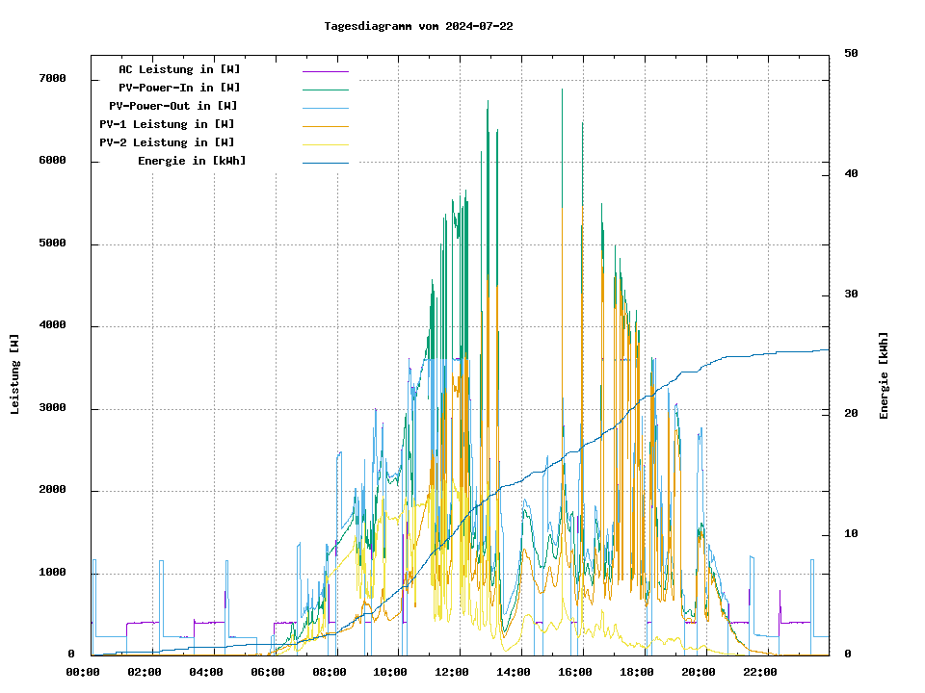Screen dimensions: 925x693
Task: Click the 12:00 time axis label
Action: pyautogui.click(x=452, y=672)
